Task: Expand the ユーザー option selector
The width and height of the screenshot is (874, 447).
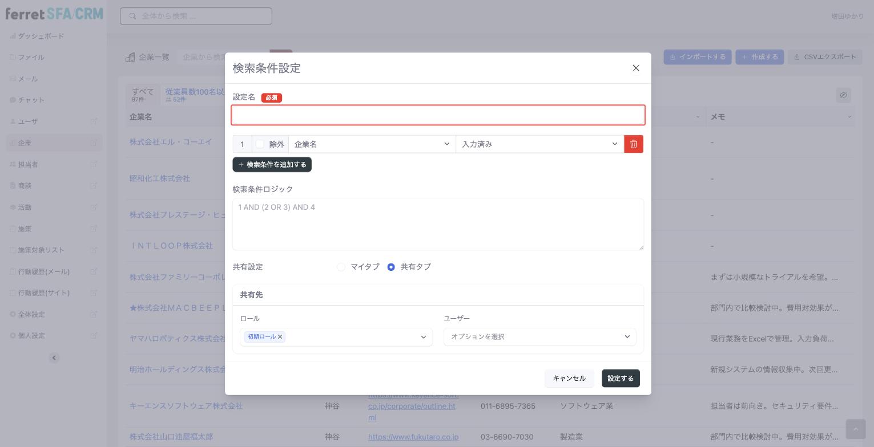Action: [x=539, y=337]
